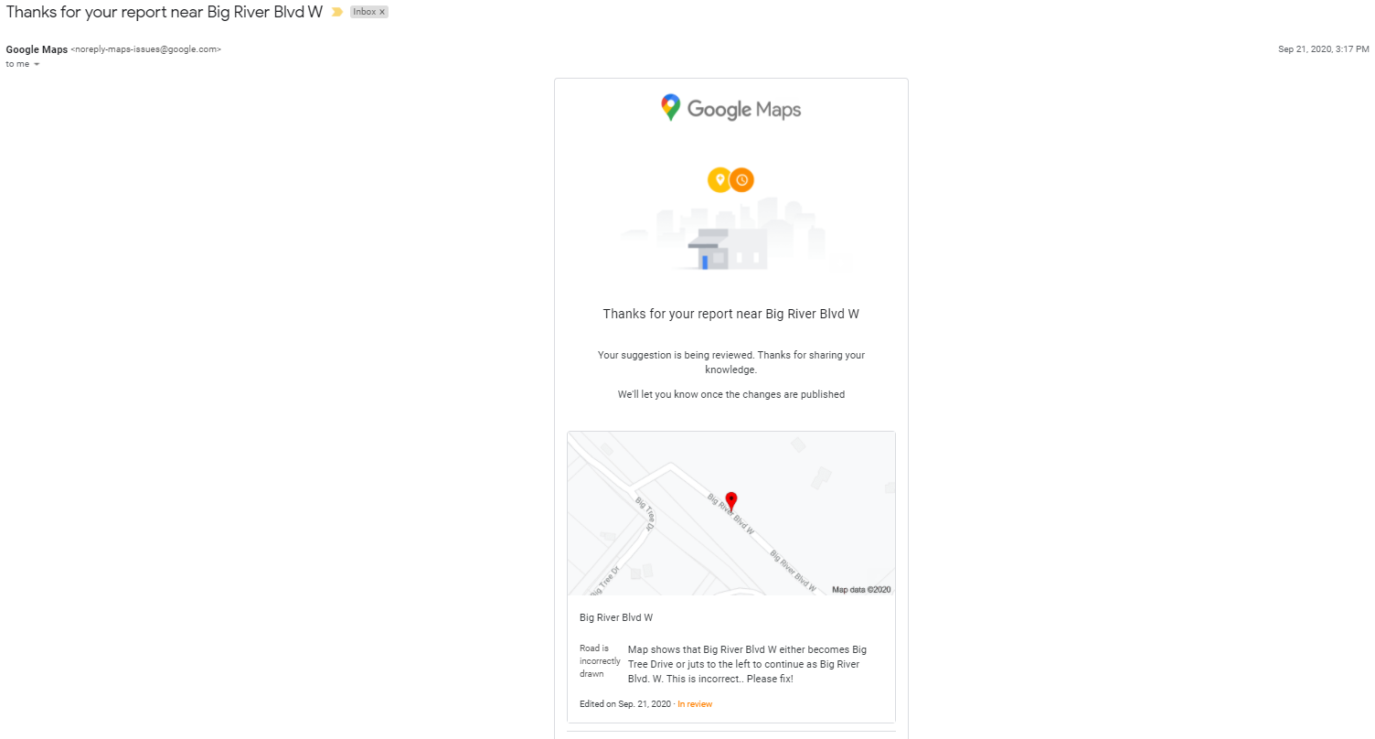Viewport: 1375px width, 739px height.
Task: Click the "Map data ©2020" attribution
Action: [x=861, y=590]
